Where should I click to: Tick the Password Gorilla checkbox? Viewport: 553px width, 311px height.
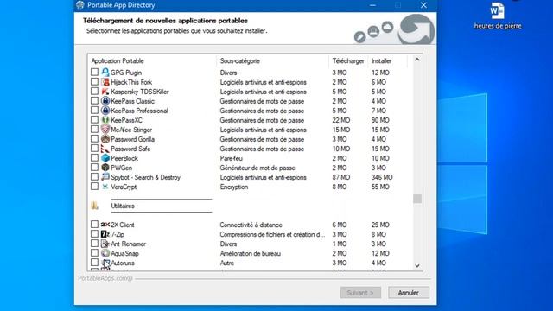(94, 138)
